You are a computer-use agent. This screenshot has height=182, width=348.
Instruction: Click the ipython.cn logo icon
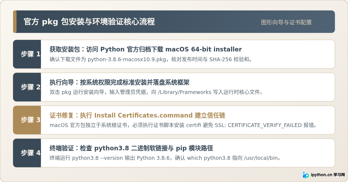click(x=306, y=175)
